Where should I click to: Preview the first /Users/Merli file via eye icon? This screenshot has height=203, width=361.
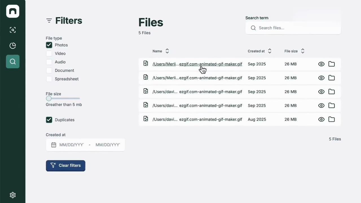point(321,64)
